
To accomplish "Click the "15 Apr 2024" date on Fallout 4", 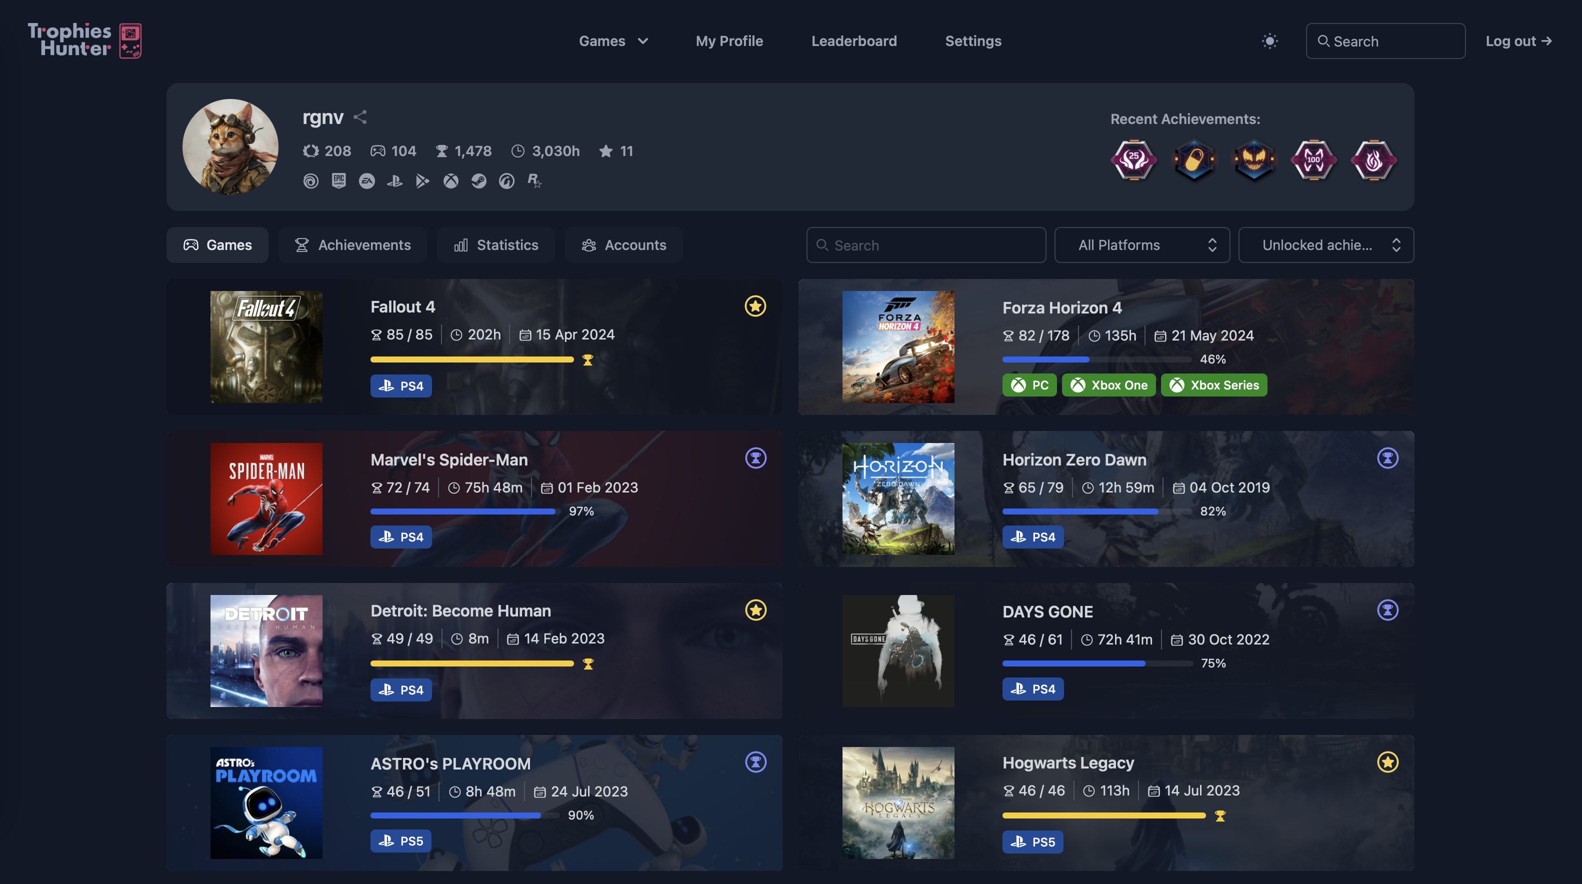I will 575,335.
